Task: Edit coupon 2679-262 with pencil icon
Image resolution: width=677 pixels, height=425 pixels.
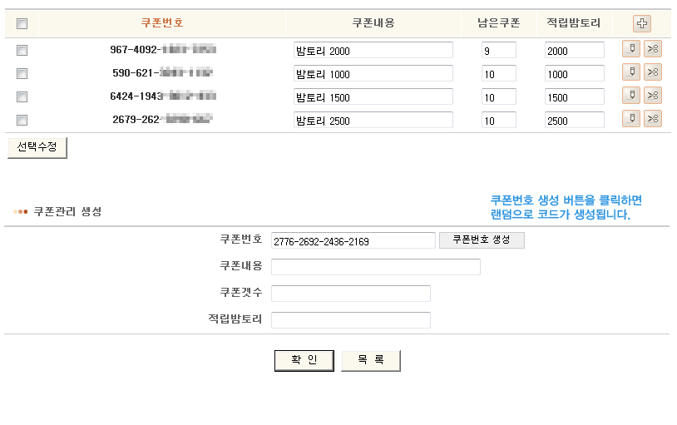Action: point(631,120)
